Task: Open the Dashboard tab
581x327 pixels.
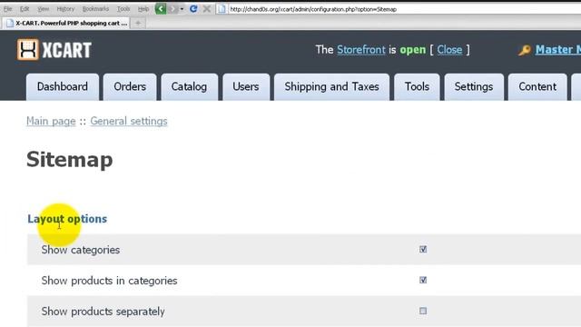Action: 63,87
